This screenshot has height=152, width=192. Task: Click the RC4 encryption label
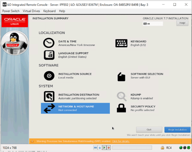169,148
